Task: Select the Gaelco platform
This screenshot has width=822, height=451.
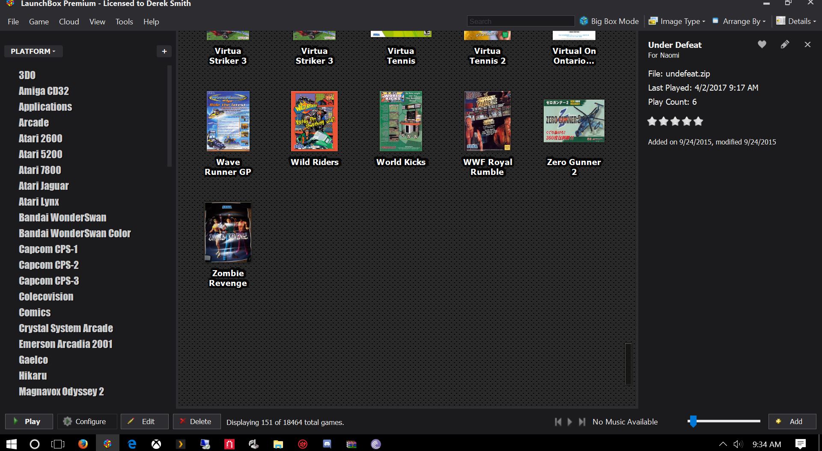Action: pos(33,360)
